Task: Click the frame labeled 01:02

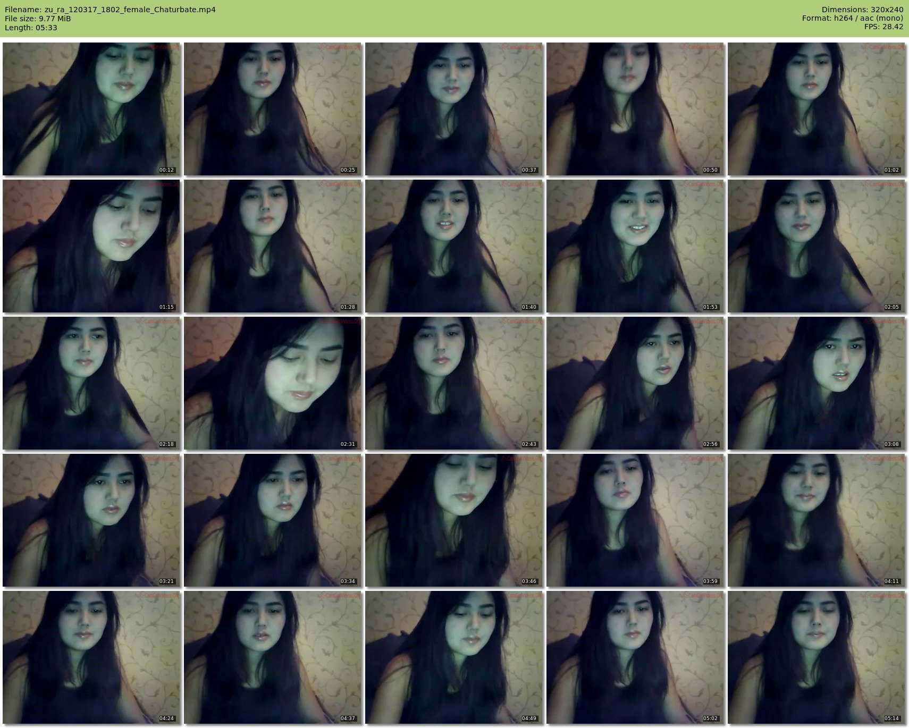Action: coord(817,109)
